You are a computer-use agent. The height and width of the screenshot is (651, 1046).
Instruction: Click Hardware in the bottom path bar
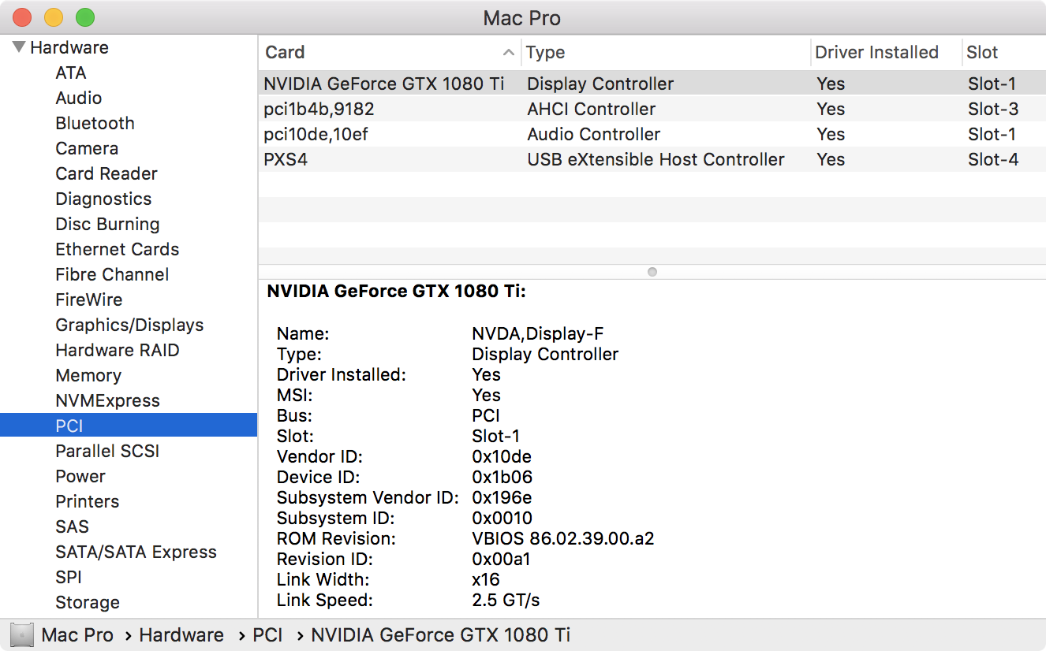click(181, 635)
